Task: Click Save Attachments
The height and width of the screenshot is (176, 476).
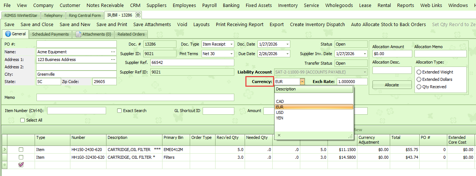Action: 152,25
